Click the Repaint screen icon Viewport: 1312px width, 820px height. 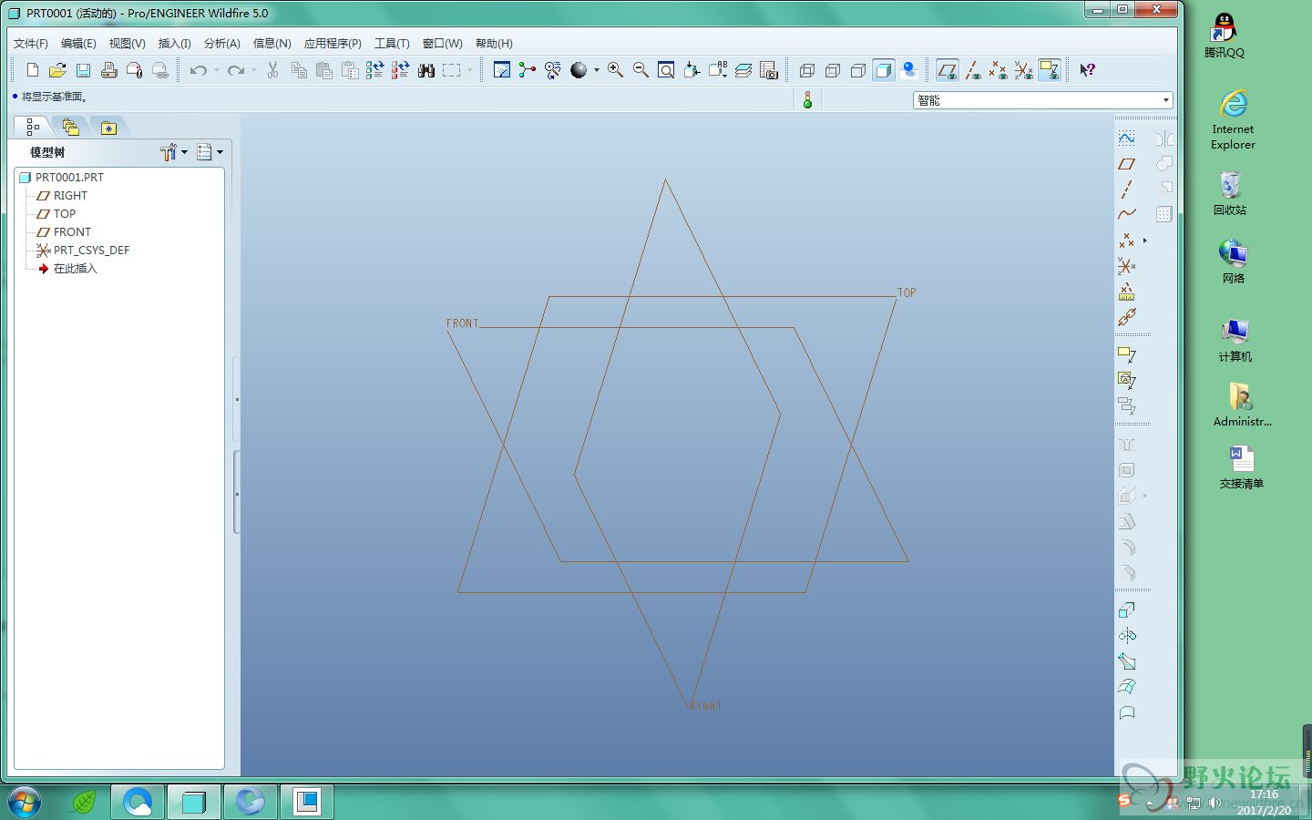coord(502,70)
